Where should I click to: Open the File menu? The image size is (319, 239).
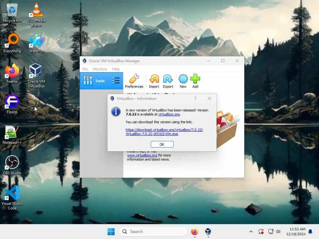(85, 69)
